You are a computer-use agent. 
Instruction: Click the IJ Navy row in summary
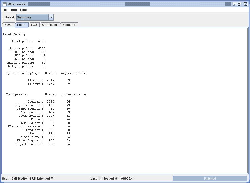click(49, 84)
